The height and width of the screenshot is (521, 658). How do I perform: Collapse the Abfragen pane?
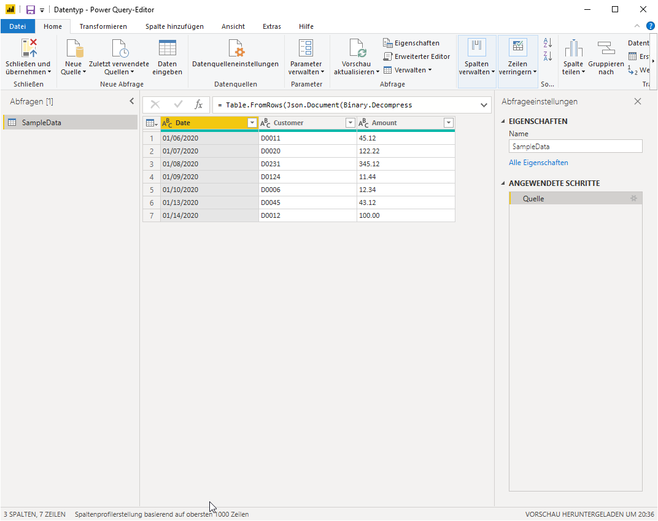coord(132,101)
